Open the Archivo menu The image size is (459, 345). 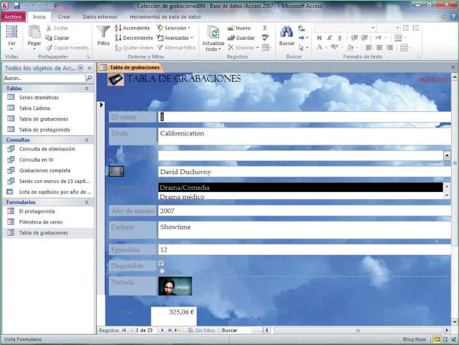click(13, 17)
